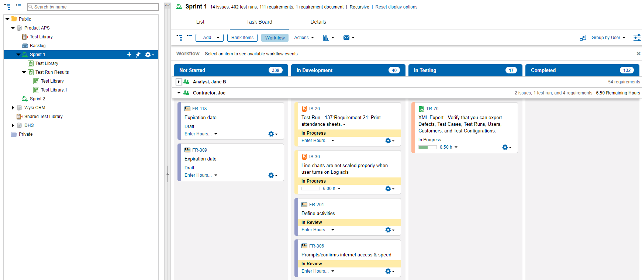
Task: Click Reset display options link
Action: [x=396, y=7]
